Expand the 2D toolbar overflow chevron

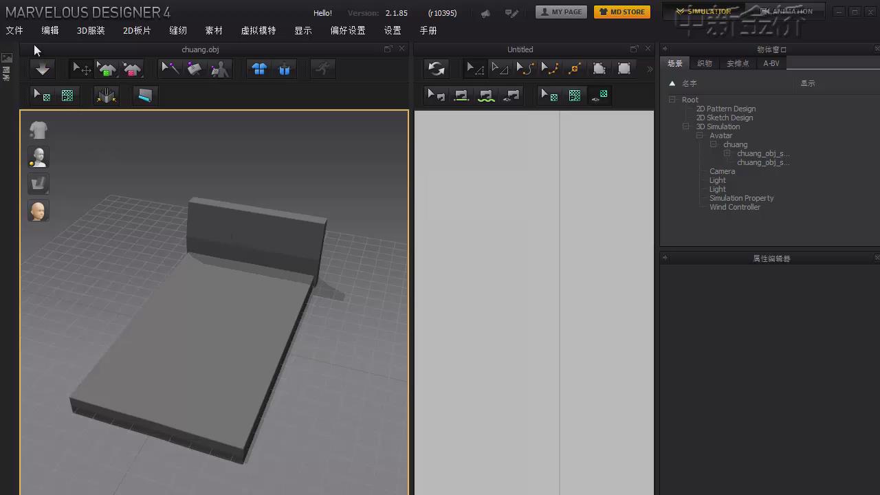tap(650, 69)
